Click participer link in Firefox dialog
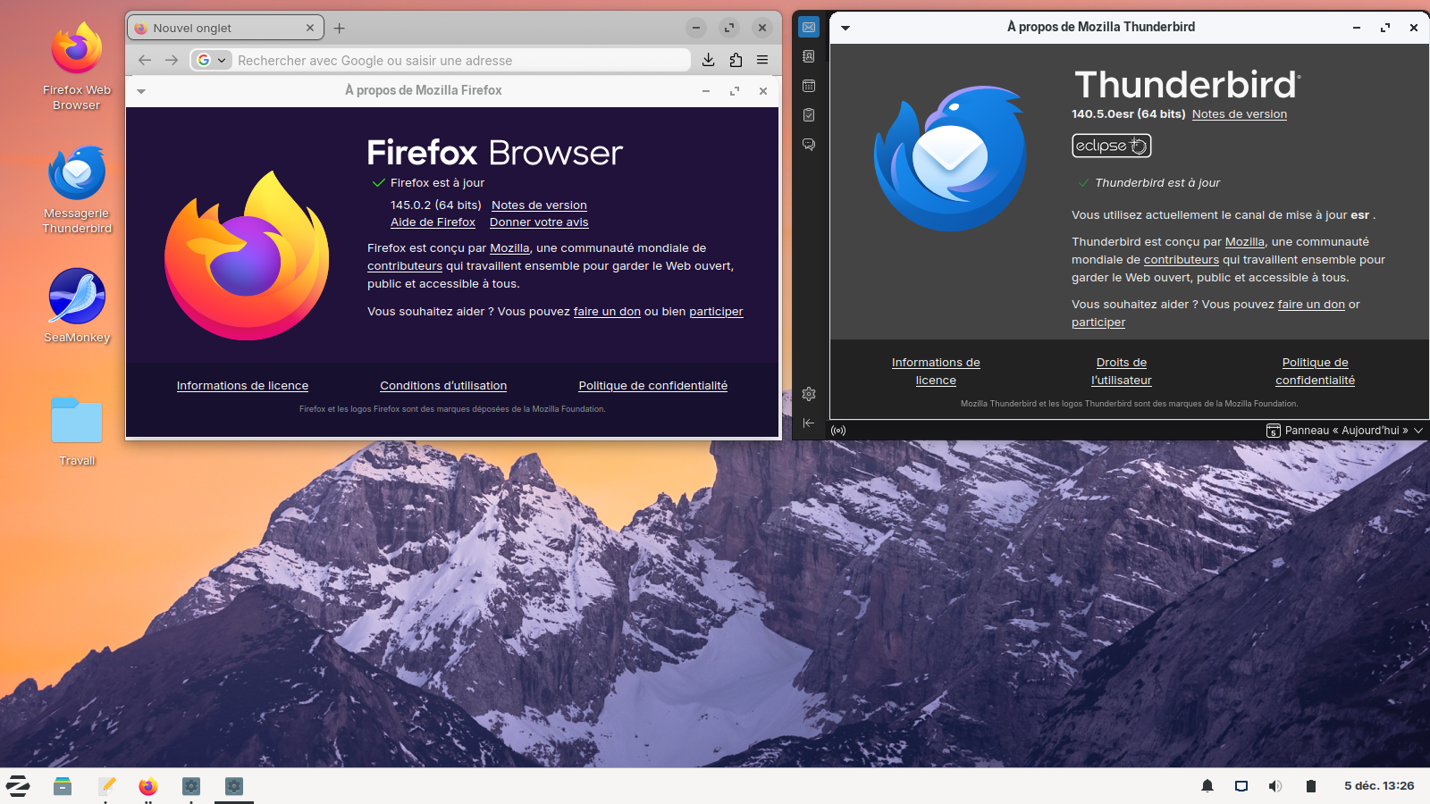The image size is (1430, 804). tap(716, 312)
